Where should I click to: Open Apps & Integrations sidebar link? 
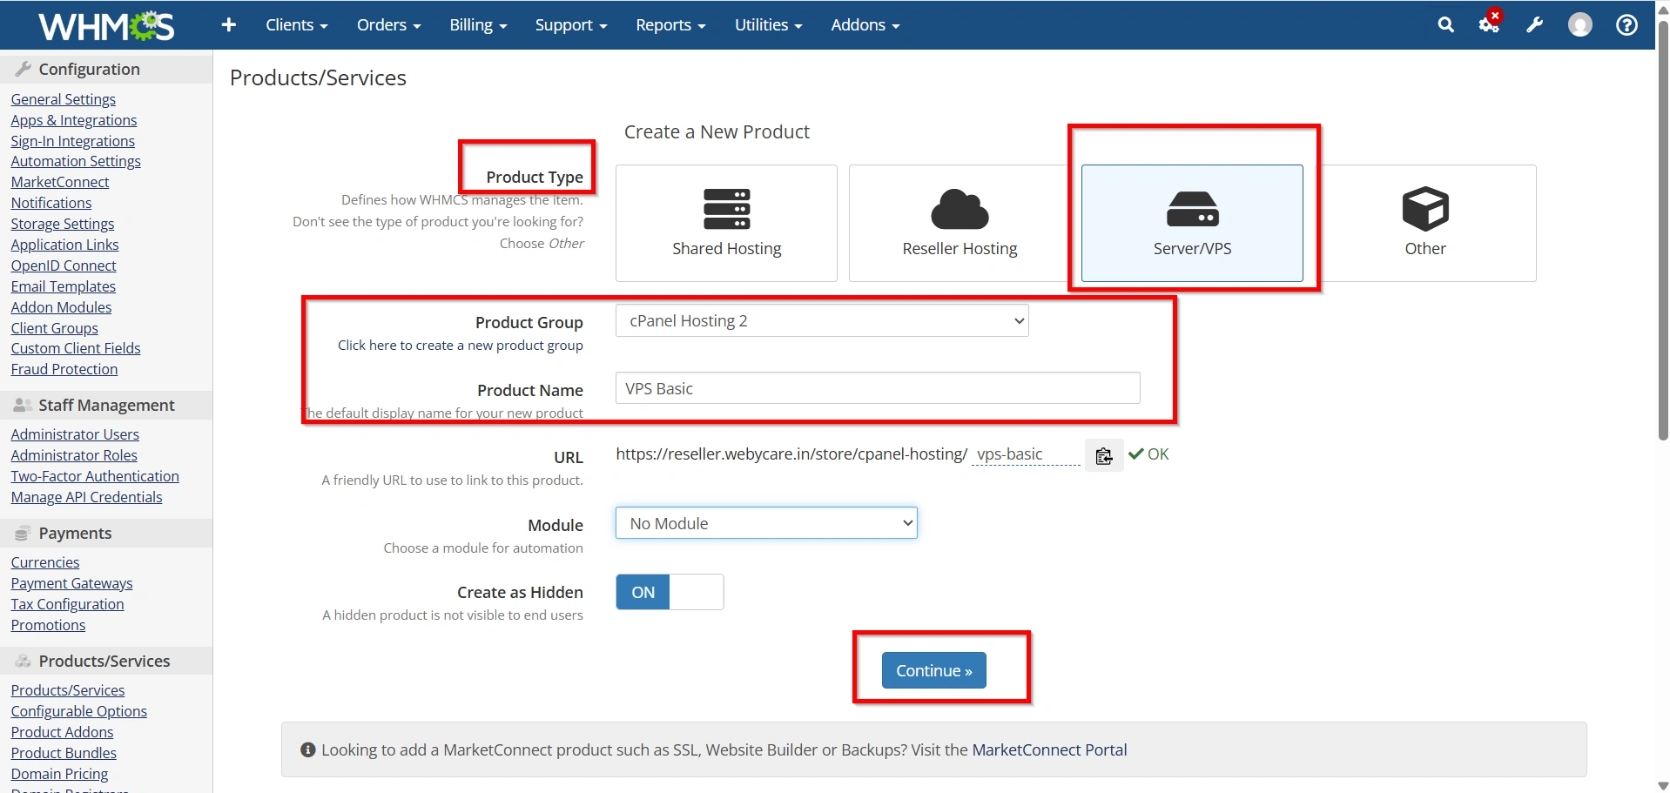point(74,120)
